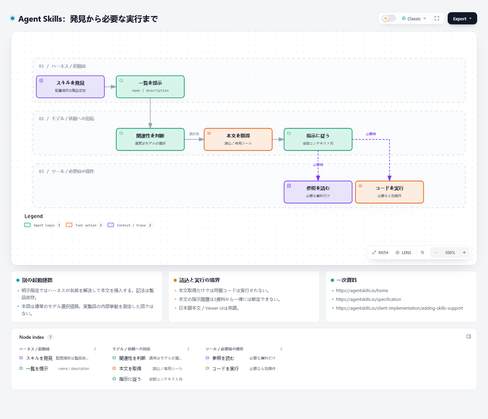Screen dimensions: 488x419
Task: Open the Classic style dropdown
Action: click(414, 19)
